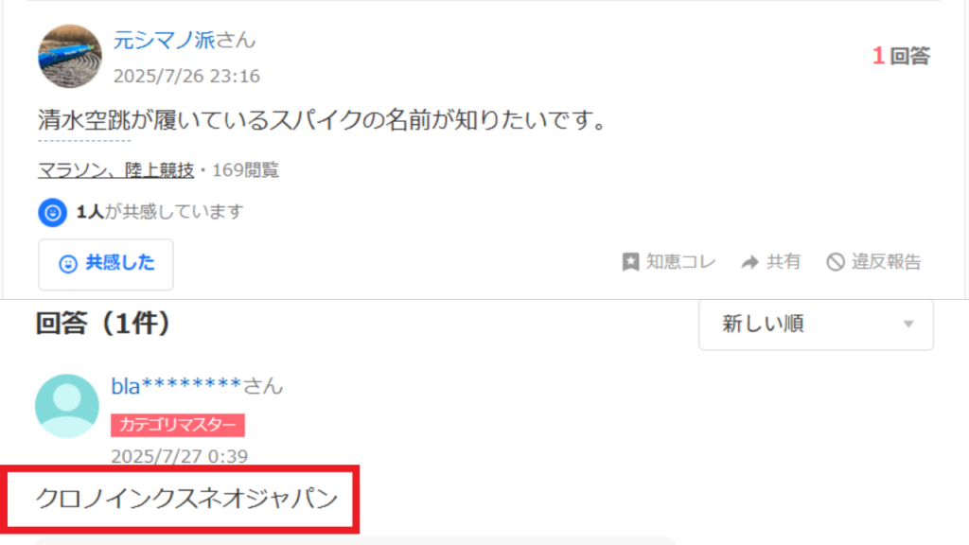
Task: Open the 新しい順 sort dropdown
Action: tap(816, 325)
